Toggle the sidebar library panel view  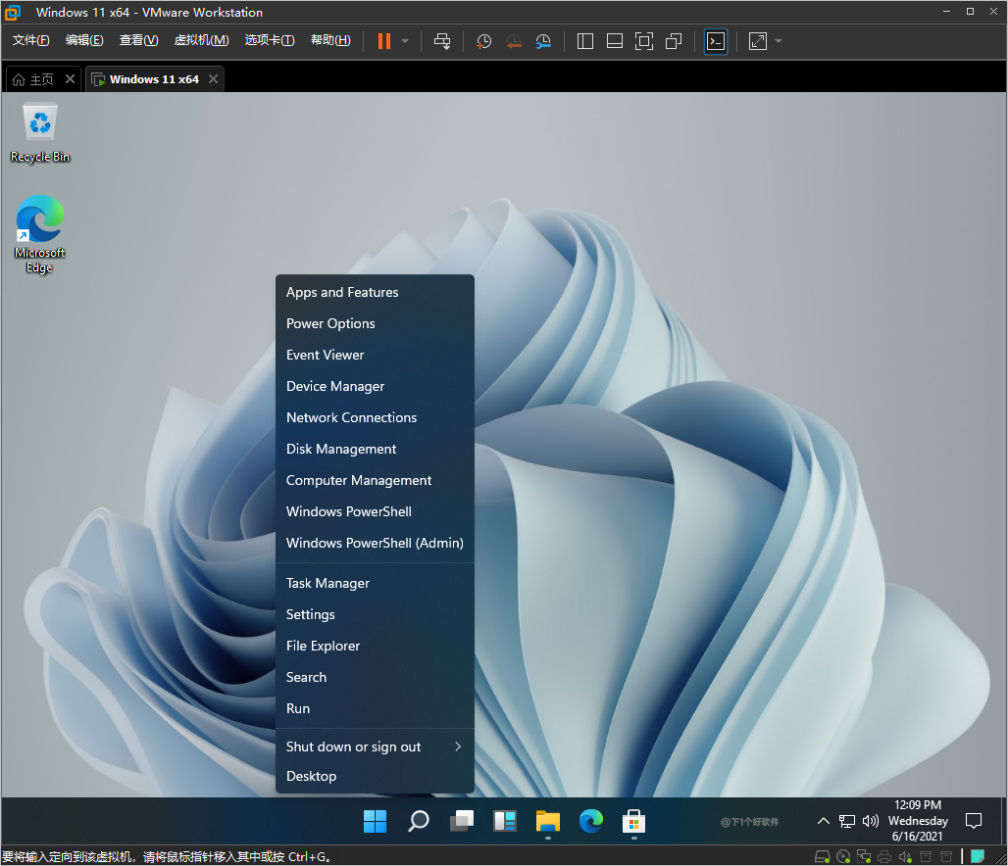[585, 41]
